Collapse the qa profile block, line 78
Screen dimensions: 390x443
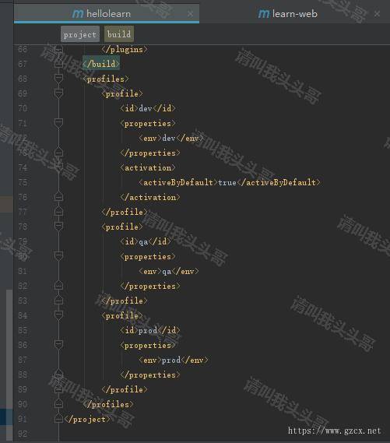pyautogui.click(x=58, y=227)
